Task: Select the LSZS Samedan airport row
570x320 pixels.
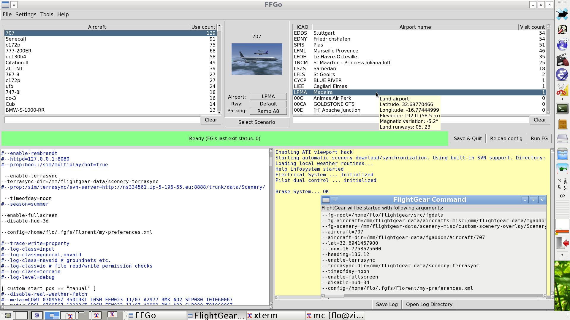Action: point(419,69)
